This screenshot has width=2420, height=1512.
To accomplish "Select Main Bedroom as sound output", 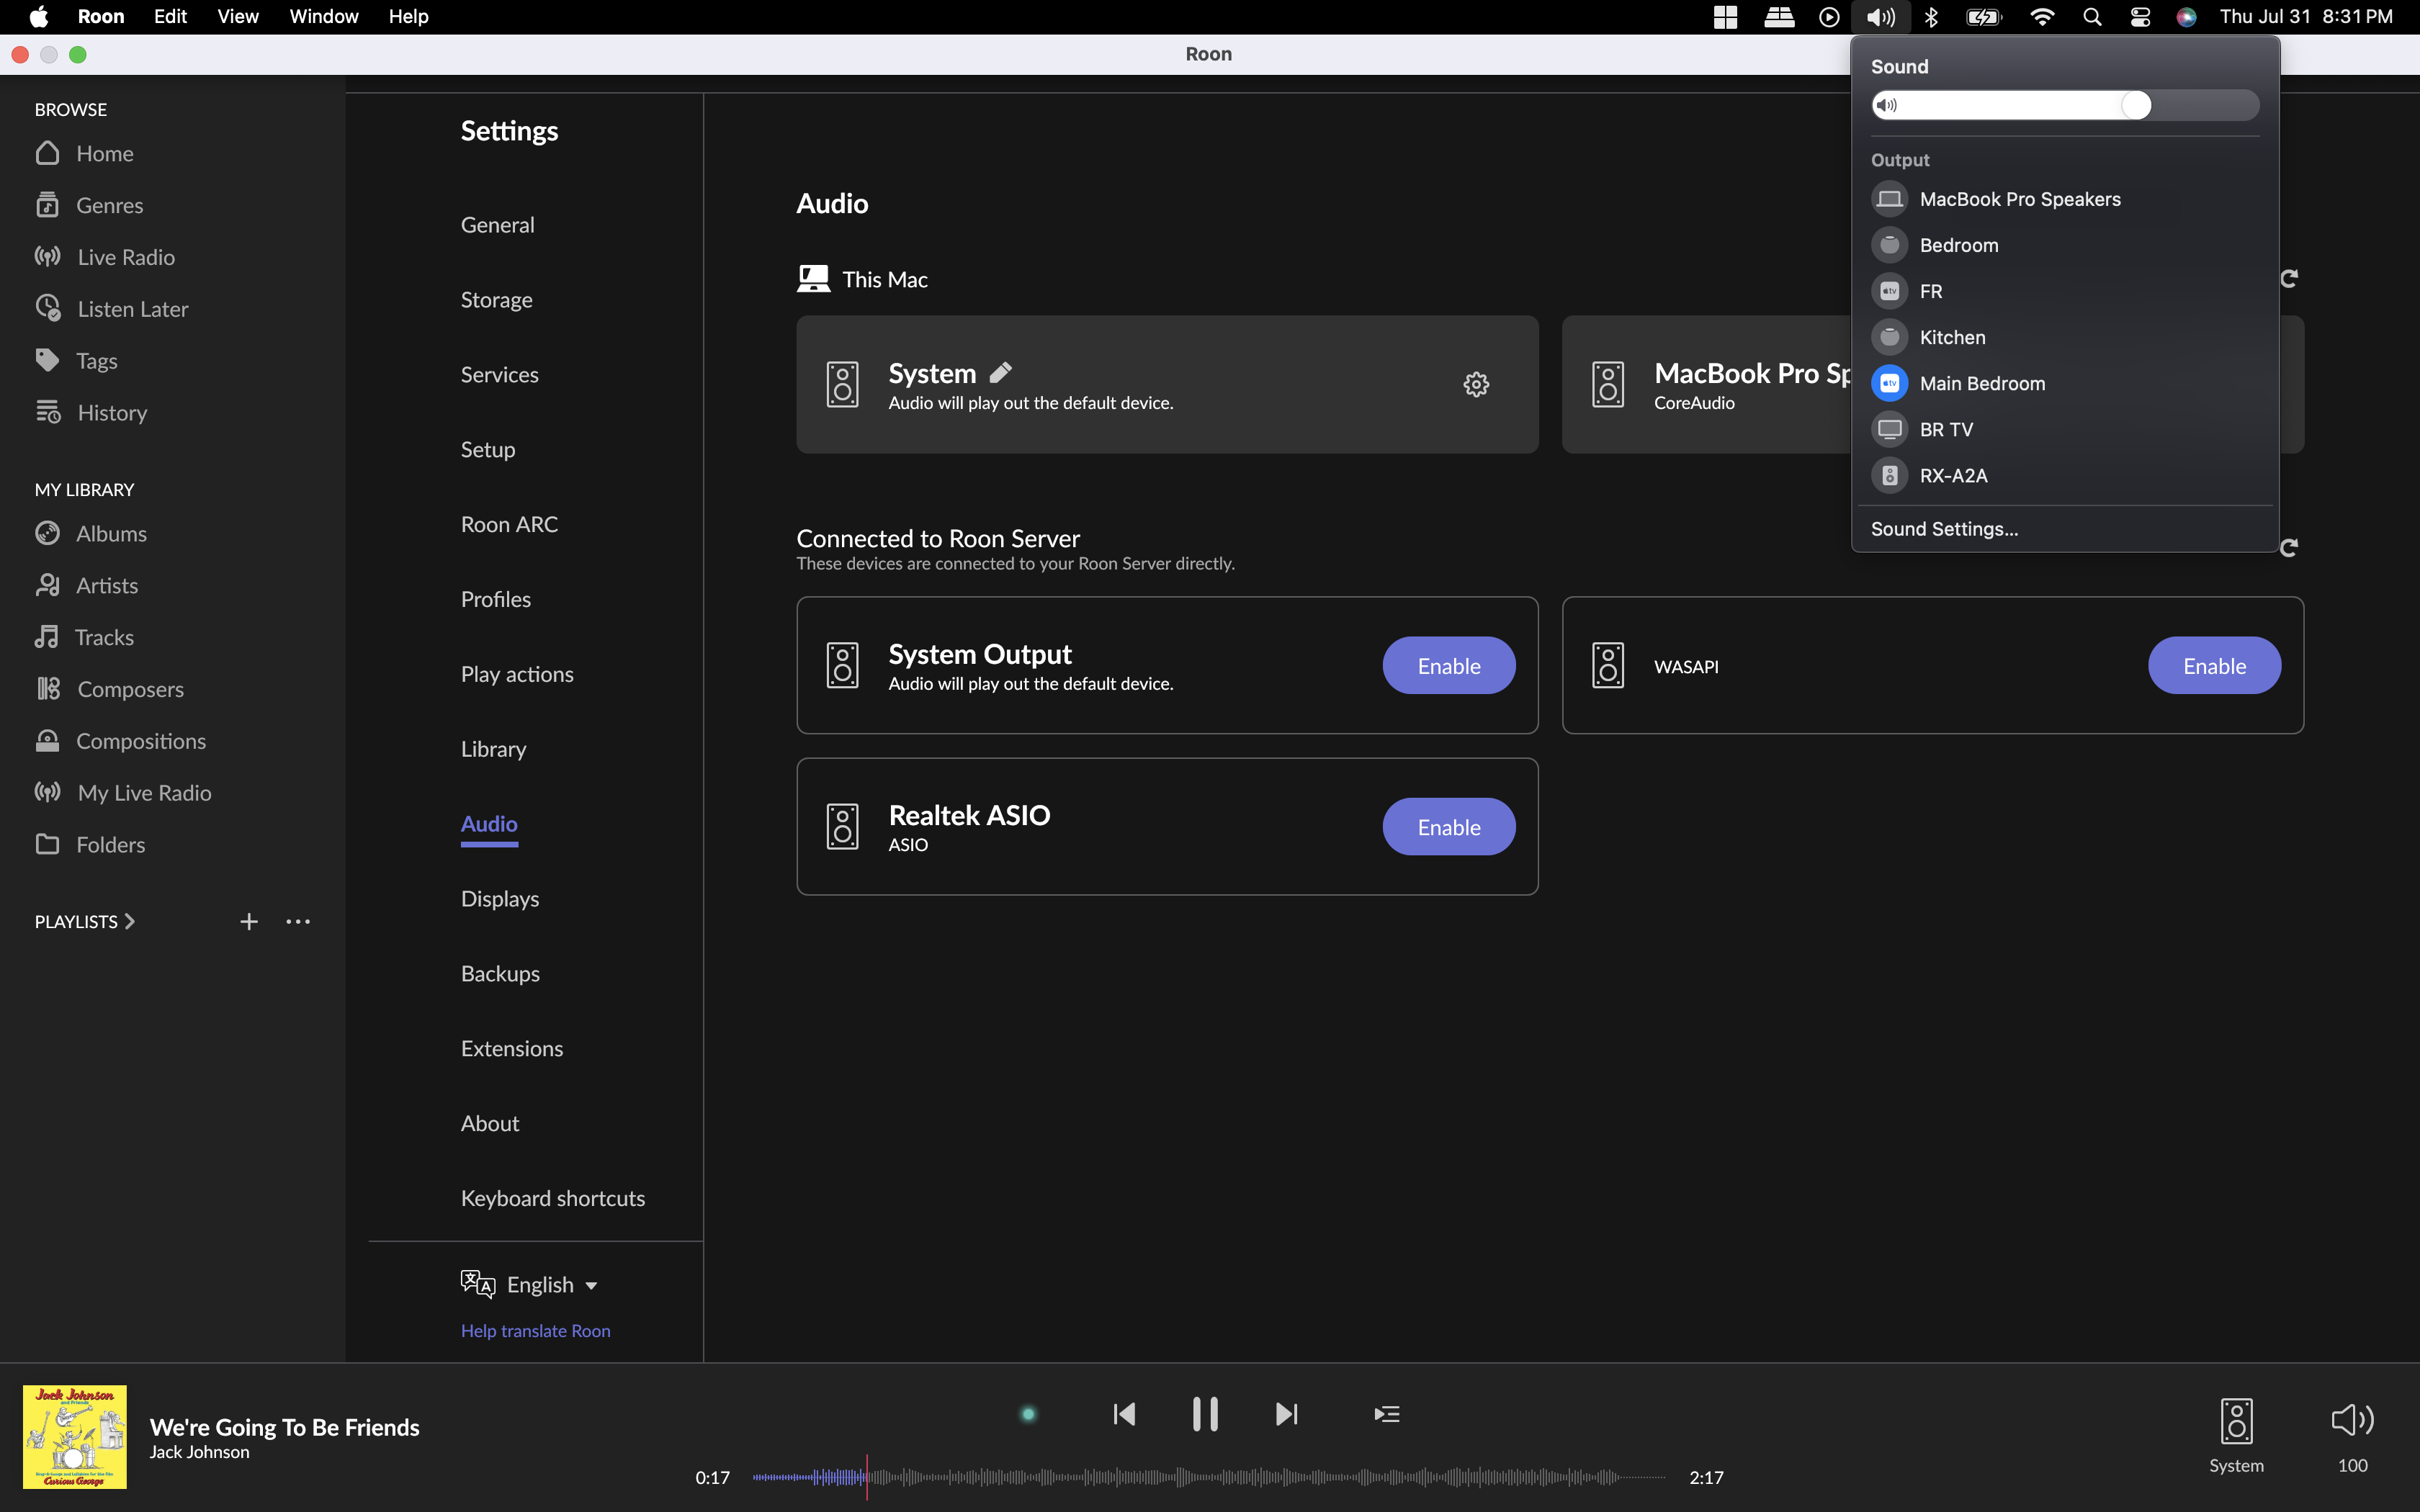I will tap(2064, 383).
